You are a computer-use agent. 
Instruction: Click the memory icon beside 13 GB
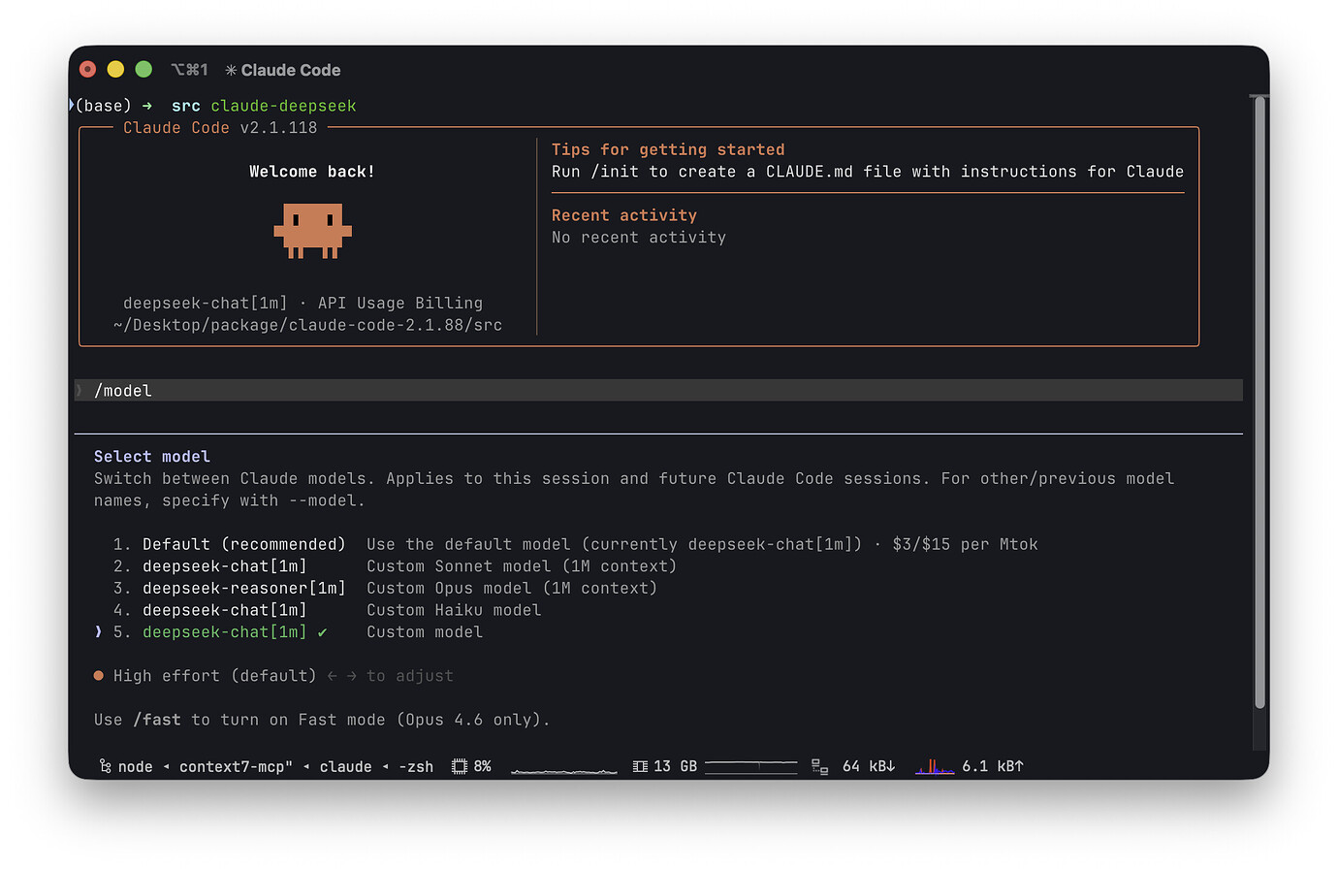(x=640, y=766)
